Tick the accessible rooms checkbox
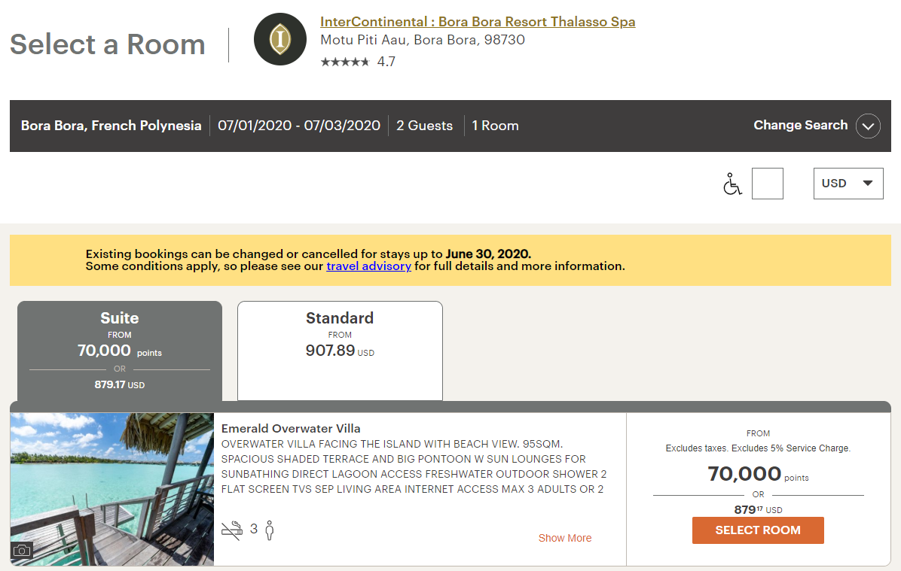 point(767,184)
